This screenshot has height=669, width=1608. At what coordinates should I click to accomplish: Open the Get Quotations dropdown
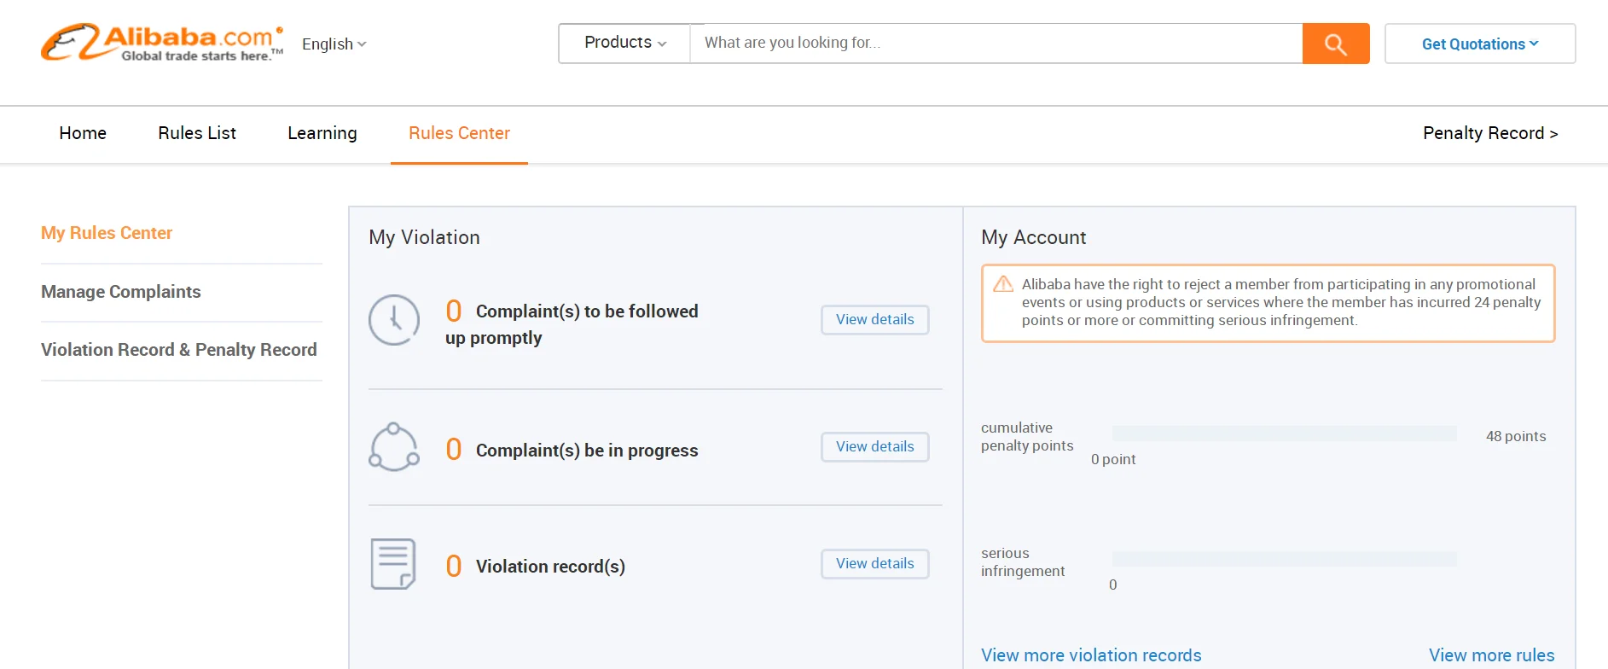pyautogui.click(x=1479, y=44)
